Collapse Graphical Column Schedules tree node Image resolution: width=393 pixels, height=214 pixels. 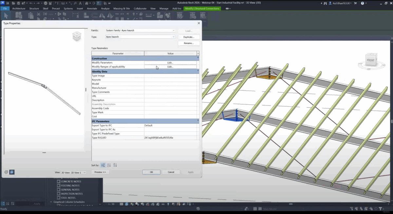(x=51, y=202)
